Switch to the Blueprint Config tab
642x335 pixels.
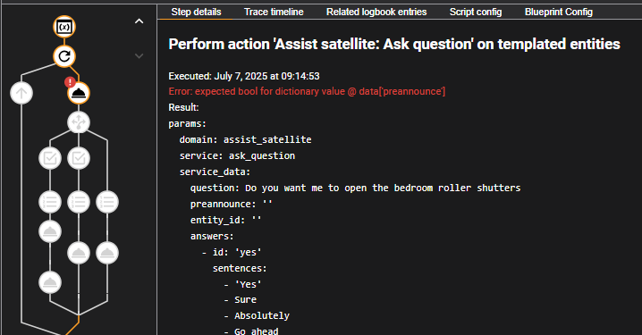pyautogui.click(x=559, y=12)
